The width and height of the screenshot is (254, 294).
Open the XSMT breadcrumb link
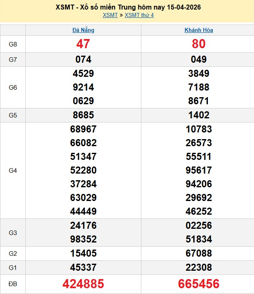[x=110, y=15]
